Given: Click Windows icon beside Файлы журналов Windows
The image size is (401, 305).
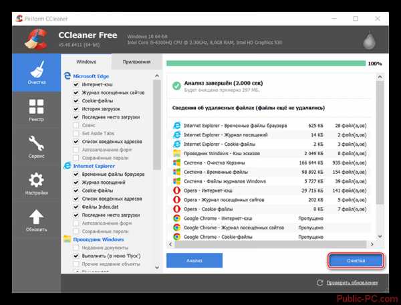Looking at the screenshot, I should click(176, 181).
